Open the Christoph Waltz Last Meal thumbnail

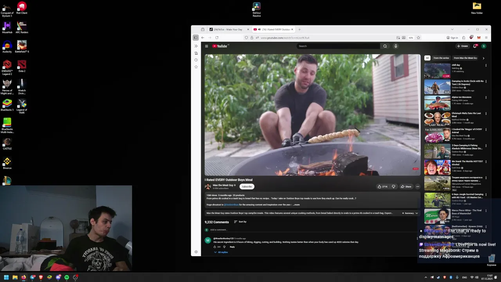[x=437, y=119]
